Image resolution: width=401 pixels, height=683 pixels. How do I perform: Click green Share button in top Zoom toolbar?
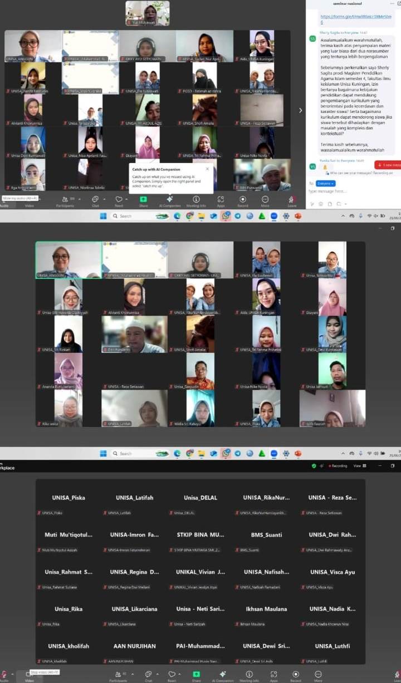[144, 200]
